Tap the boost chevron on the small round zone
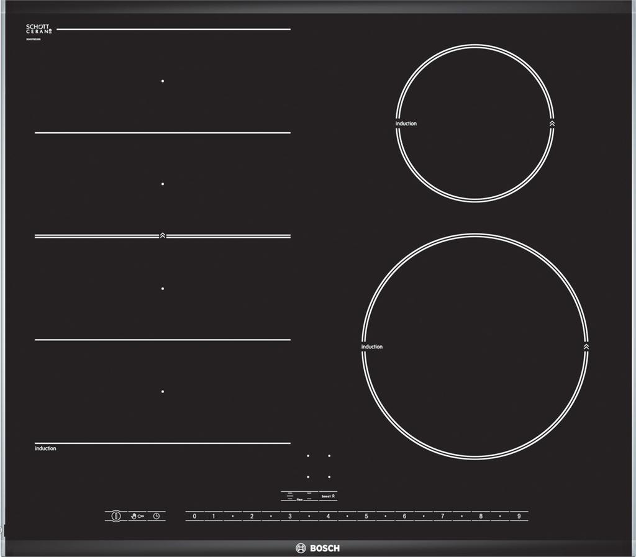Screen dimensions: 636x557 click(x=552, y=124)
